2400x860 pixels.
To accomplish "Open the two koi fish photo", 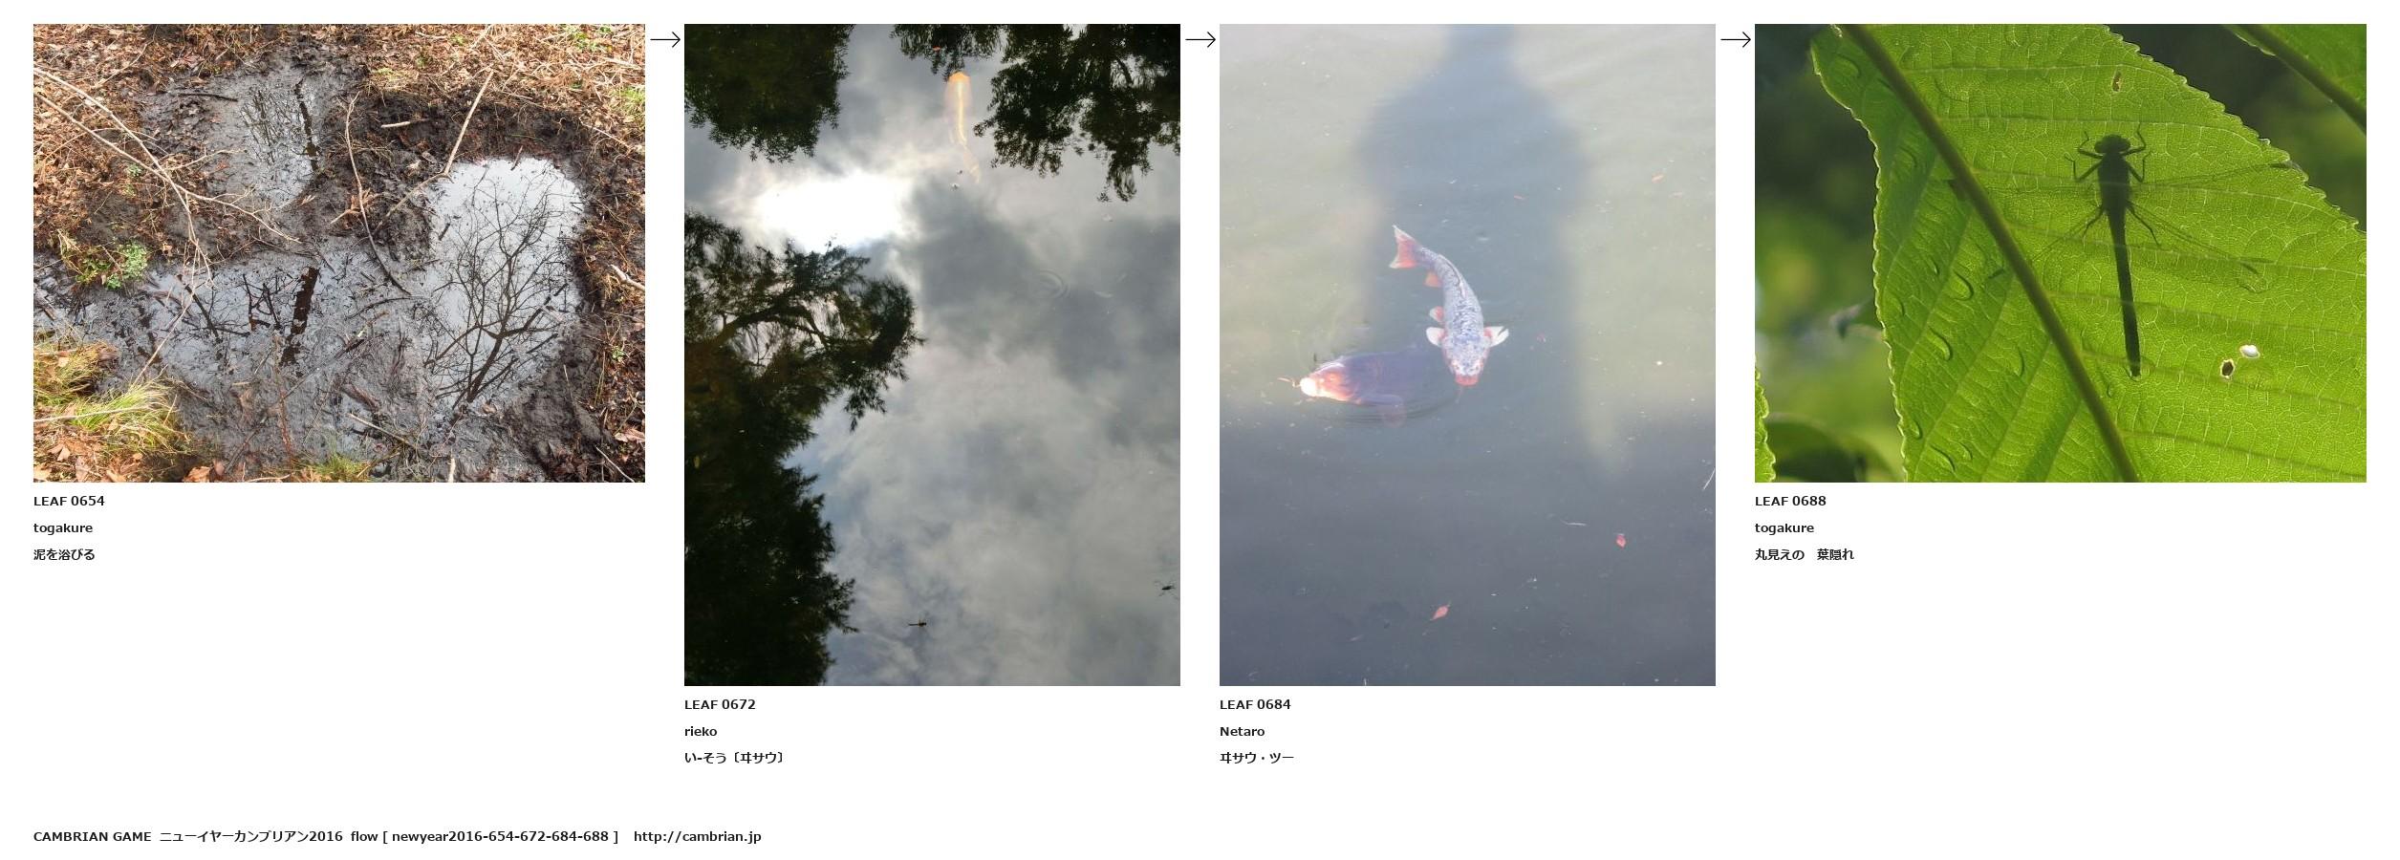I will point(1467,355).
